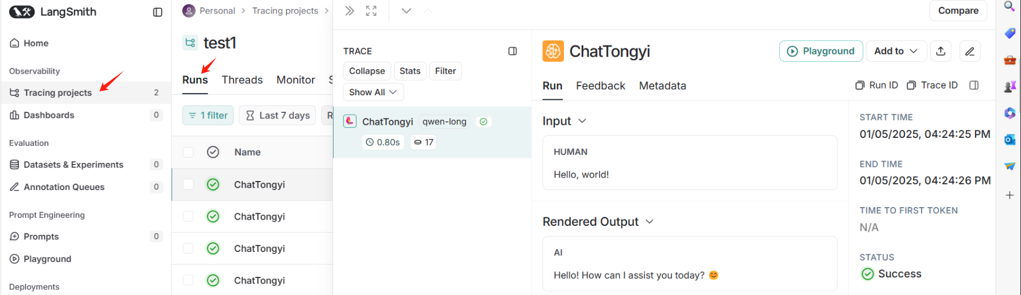This screenshot has height=295, width=1021.
Task: Switch to the Threads tab
Action: pos(242,80)
